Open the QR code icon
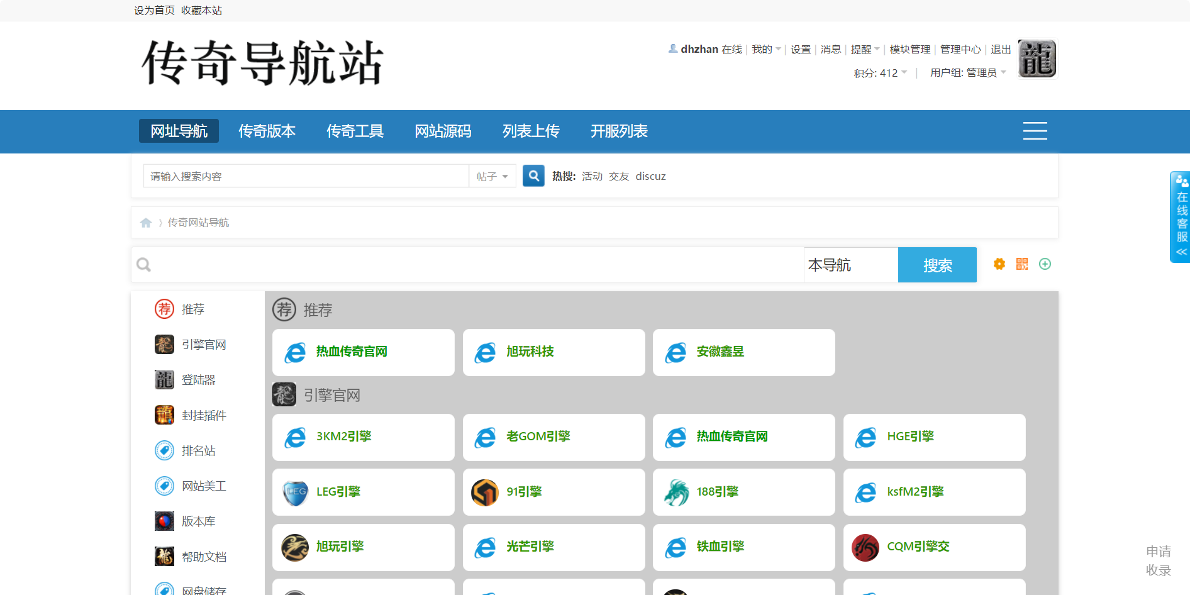The width and height of the screenshot is (1190, 595). [x=1022, y=264]
